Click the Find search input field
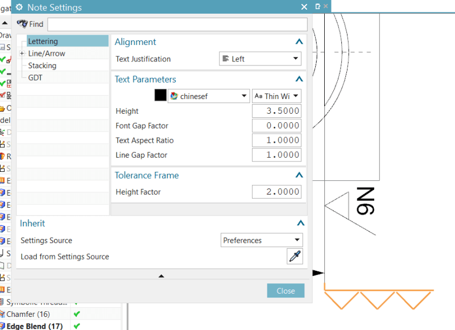This screenshot has width=455, height=330. click(177, 24)
